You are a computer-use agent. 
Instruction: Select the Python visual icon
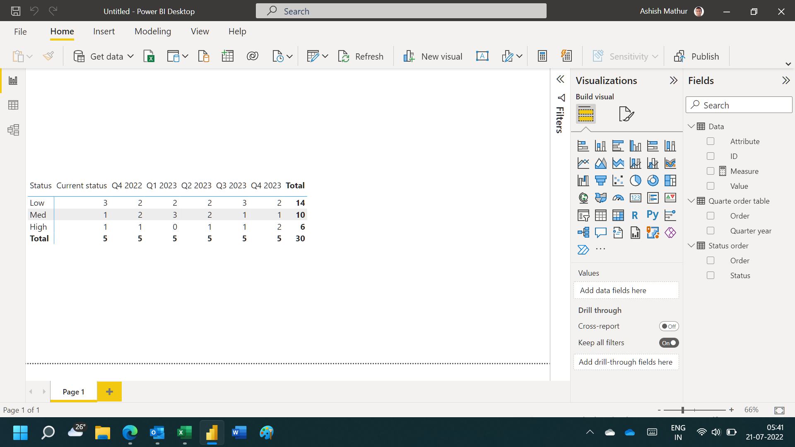pos(653,215)
